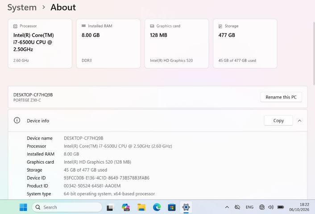The height and width of the screenshot is (214, 315).
Task: Open File Explorer from the taskbar
Action: tap(141, 207)
